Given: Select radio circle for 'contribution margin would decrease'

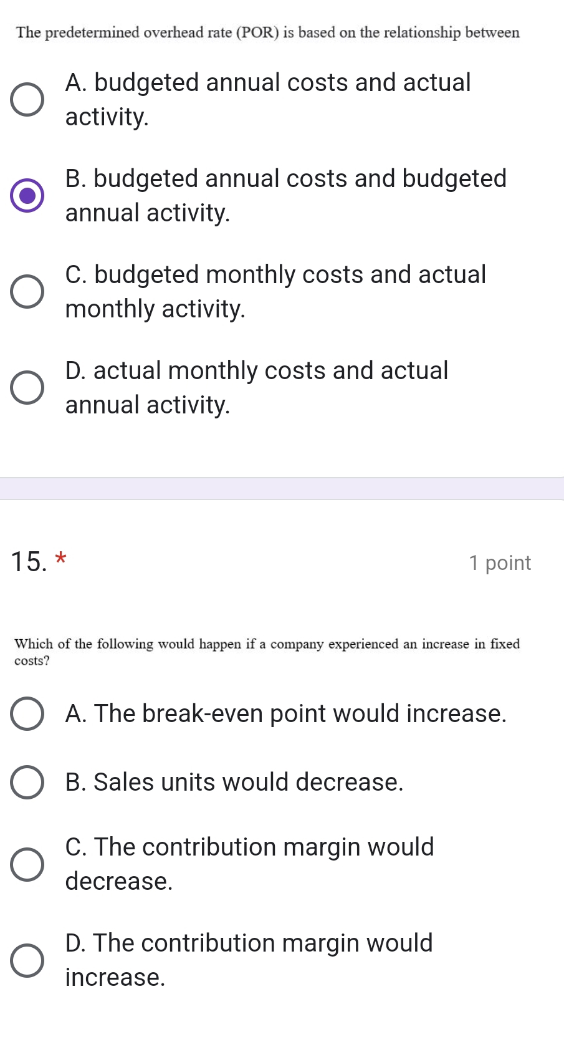Looking at the screenshot, I should (x=27, y=864).
